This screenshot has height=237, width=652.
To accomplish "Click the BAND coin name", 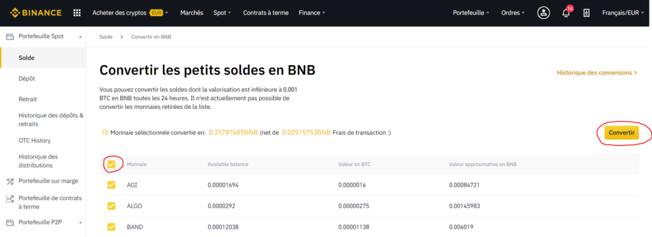I will 134,227.
